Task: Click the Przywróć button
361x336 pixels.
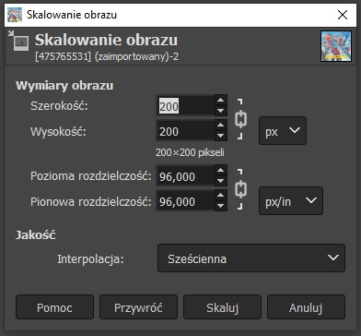Action: (138, 307)
